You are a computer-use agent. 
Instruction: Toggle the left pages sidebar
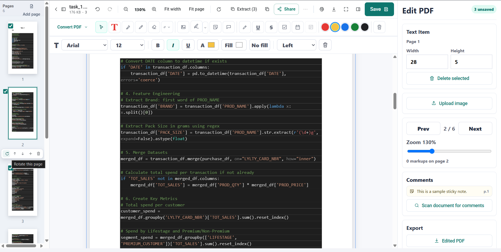[64, 9]
